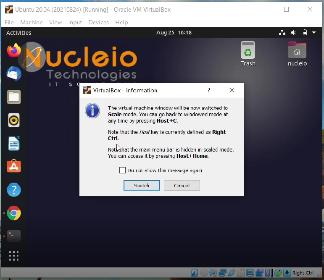Click the Right Ctrl host key label

[x=303, y=273]
